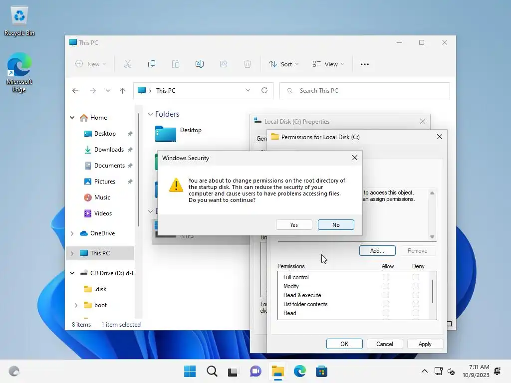Click the network icon in system tray
This screenshot has width=511, height=383.
(438, 371)
